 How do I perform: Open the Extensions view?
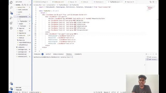(x=11, y=23)
